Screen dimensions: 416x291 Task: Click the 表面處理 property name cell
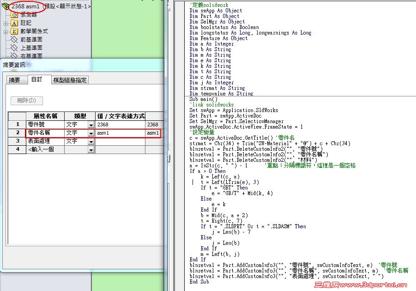tap(45, 141)
